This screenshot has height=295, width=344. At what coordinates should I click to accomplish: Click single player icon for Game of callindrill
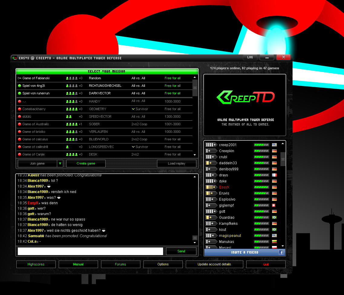coord(67,147)
